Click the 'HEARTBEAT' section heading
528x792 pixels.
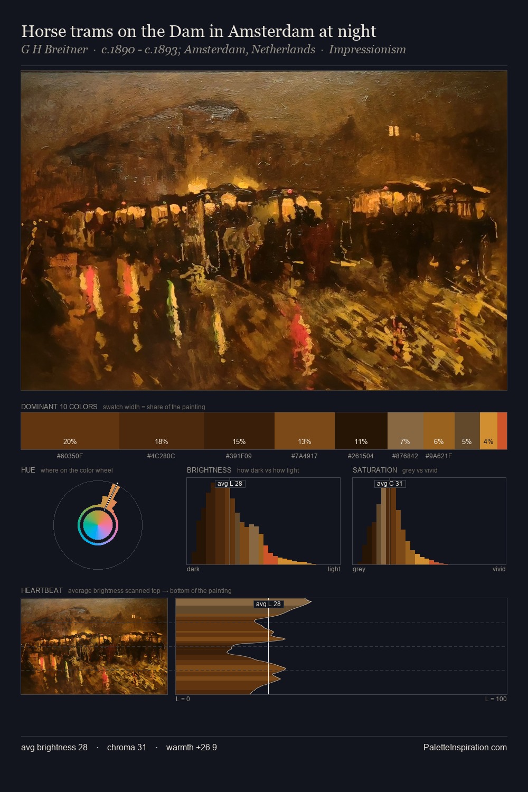click(42, 590)
